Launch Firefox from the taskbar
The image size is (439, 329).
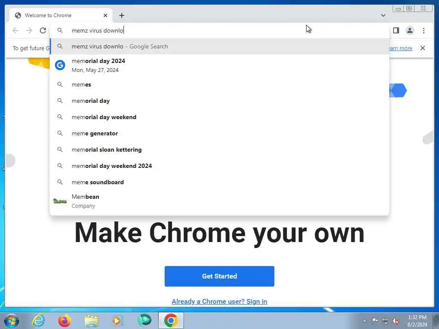(x=64, y=320)
